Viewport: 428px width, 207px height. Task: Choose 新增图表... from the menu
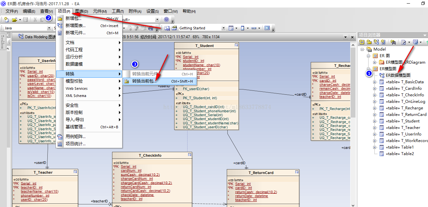point(89,26)
